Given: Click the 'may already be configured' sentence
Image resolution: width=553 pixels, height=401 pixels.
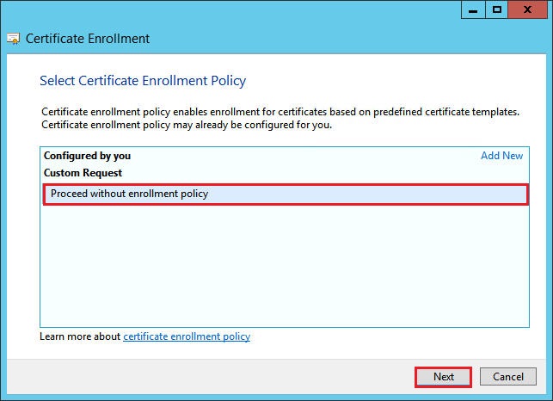Looking at the screenshot, I should (x=186, y=125).
